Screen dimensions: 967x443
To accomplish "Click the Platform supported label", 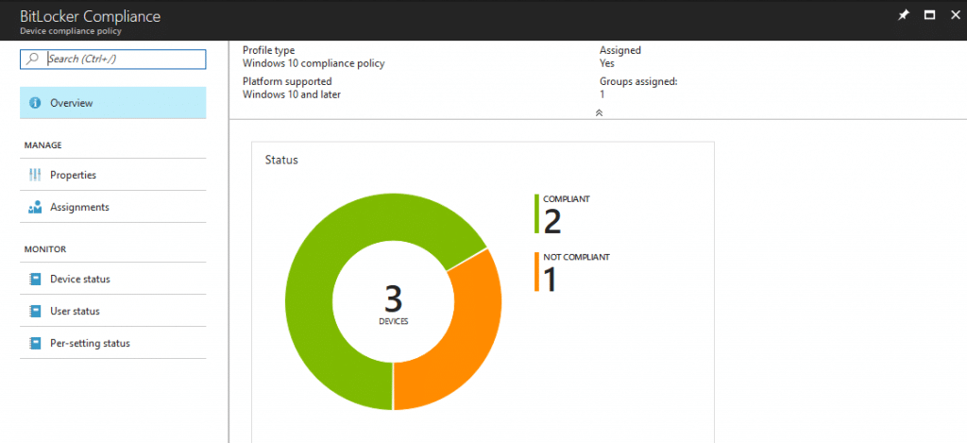I will tap(287, 81).
